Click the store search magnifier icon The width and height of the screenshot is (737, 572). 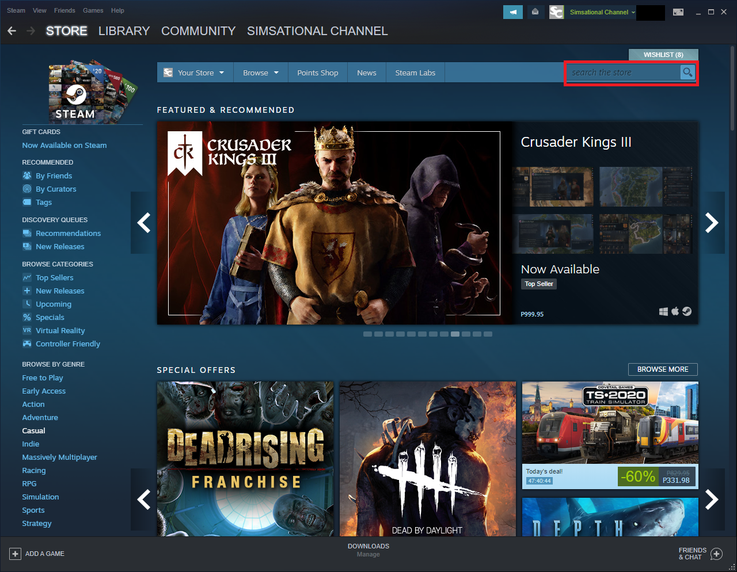(687, 73)
